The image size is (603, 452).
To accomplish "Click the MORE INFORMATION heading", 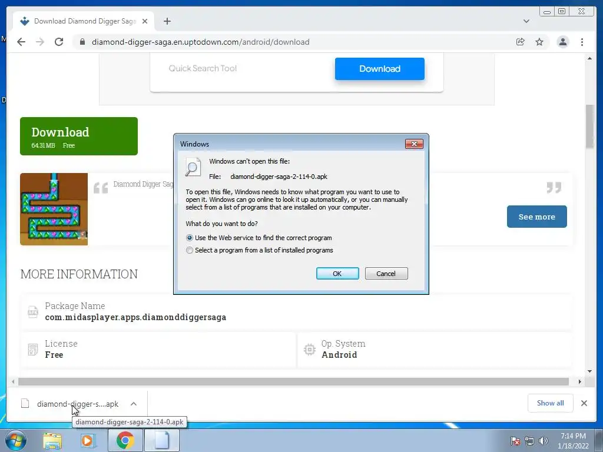I will point(79,274).
